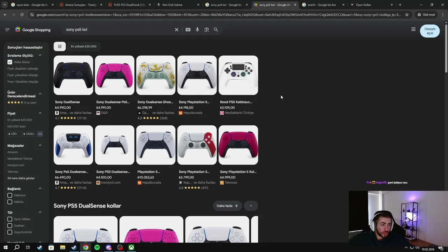
Task: Open Task View on the taskbar
Action: coord(28,247)
